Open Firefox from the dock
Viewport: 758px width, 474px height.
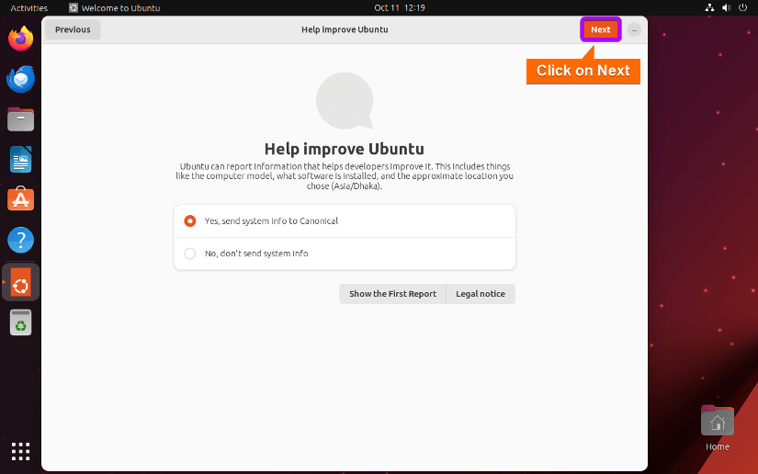pyautogui.click(x=20, y=39)
